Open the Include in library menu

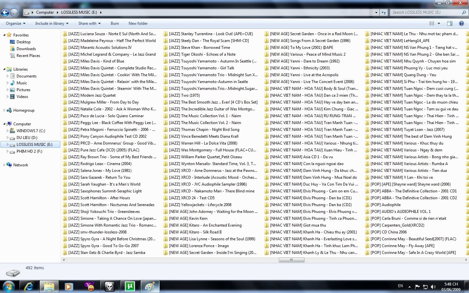pyautogui.click(x=52, y=23)
